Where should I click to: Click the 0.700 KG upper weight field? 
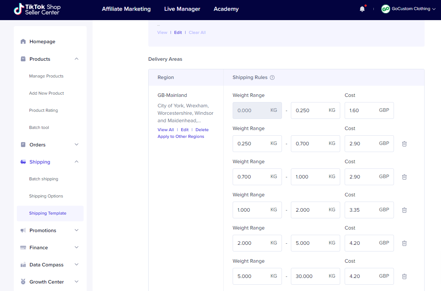[315, 144]
